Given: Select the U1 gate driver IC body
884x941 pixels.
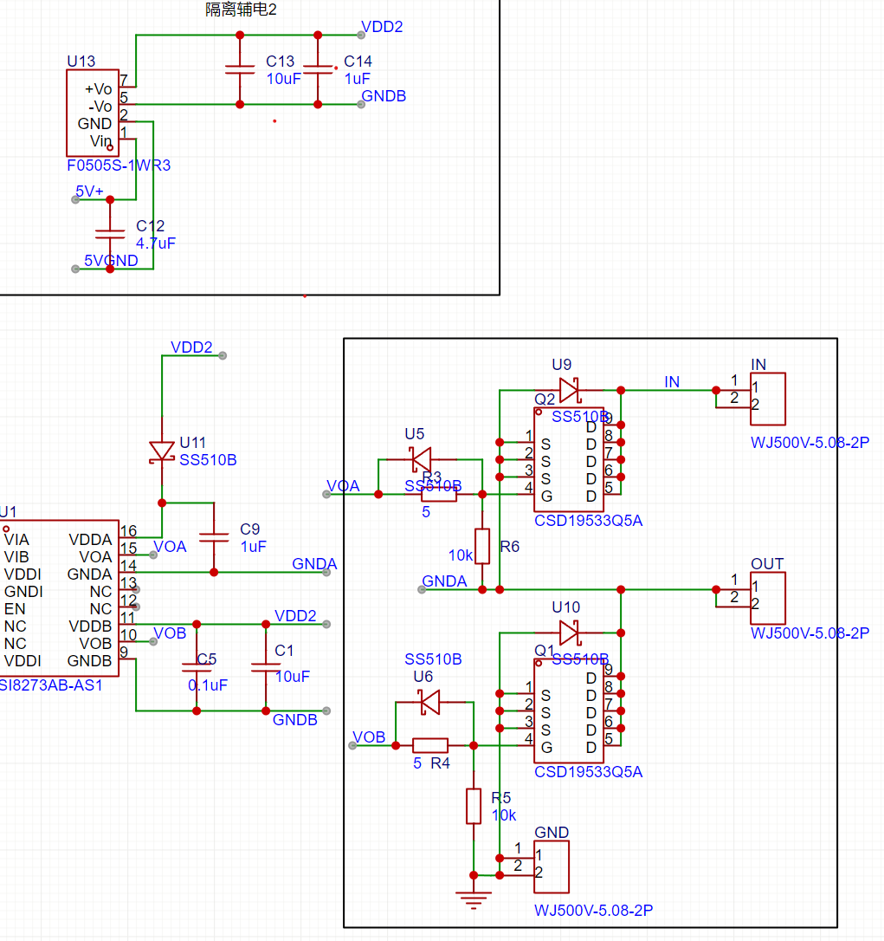Looking at the screenshot, I should 59,599.
